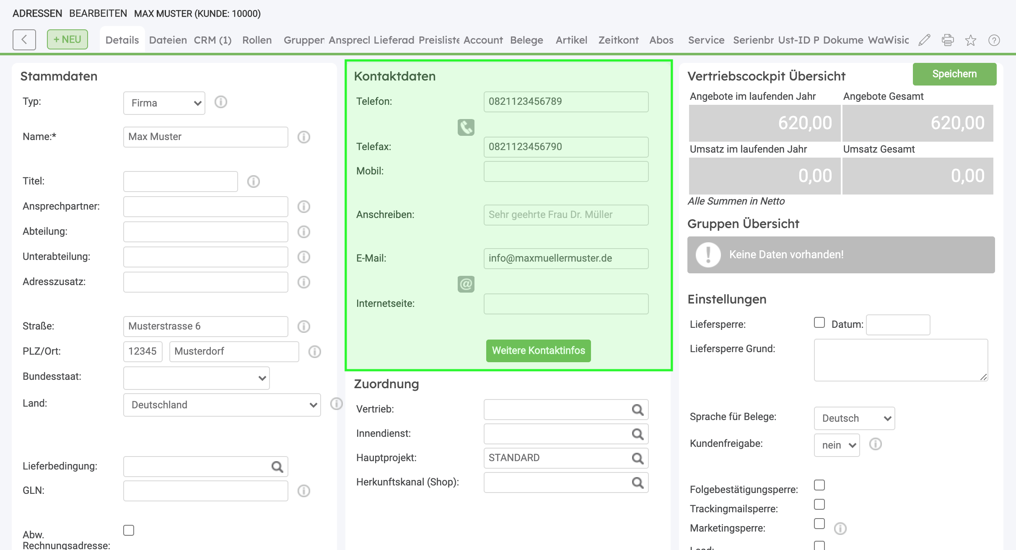Click the phone call icon below Telefon
The image size is (1016, 550).
click(466, 127)
